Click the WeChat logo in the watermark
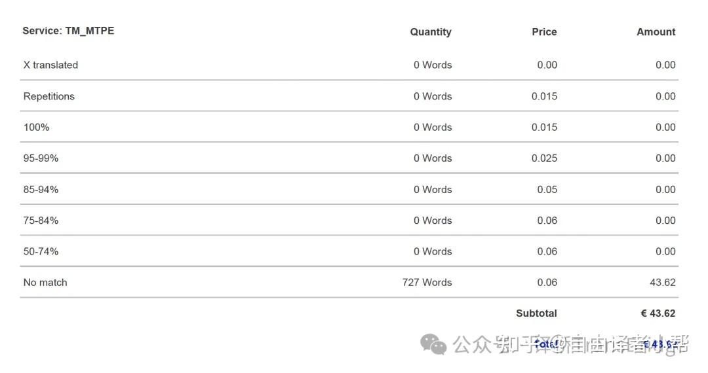 (433, 344)
